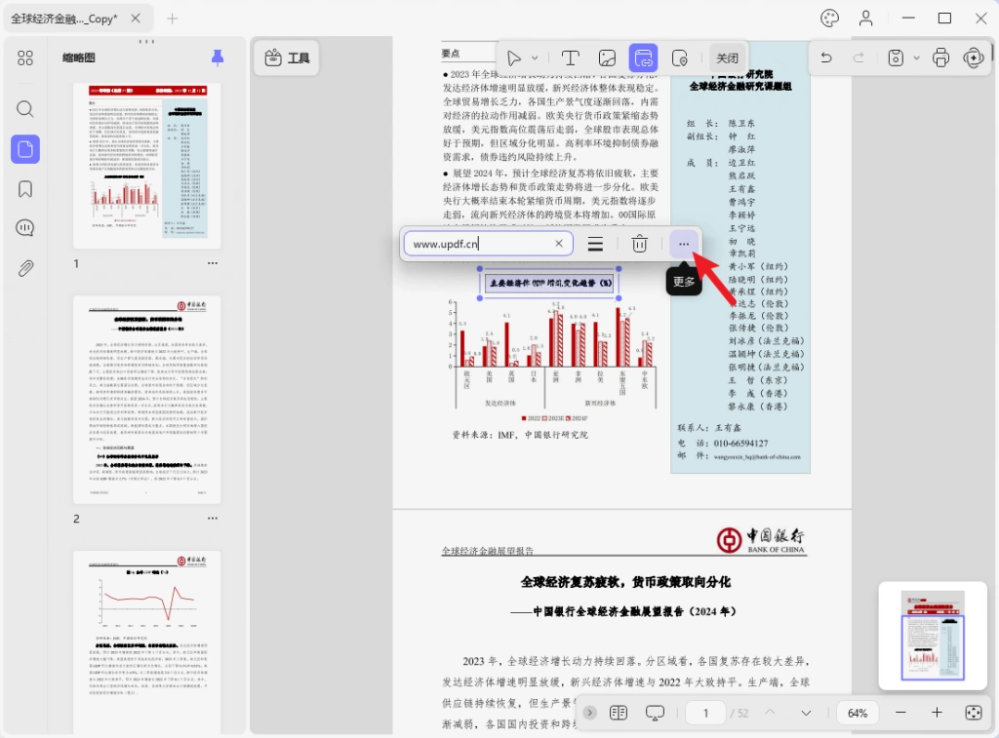Select the text edit tool
This screenshot has width=999, height=738.
[x=570, y=58]
